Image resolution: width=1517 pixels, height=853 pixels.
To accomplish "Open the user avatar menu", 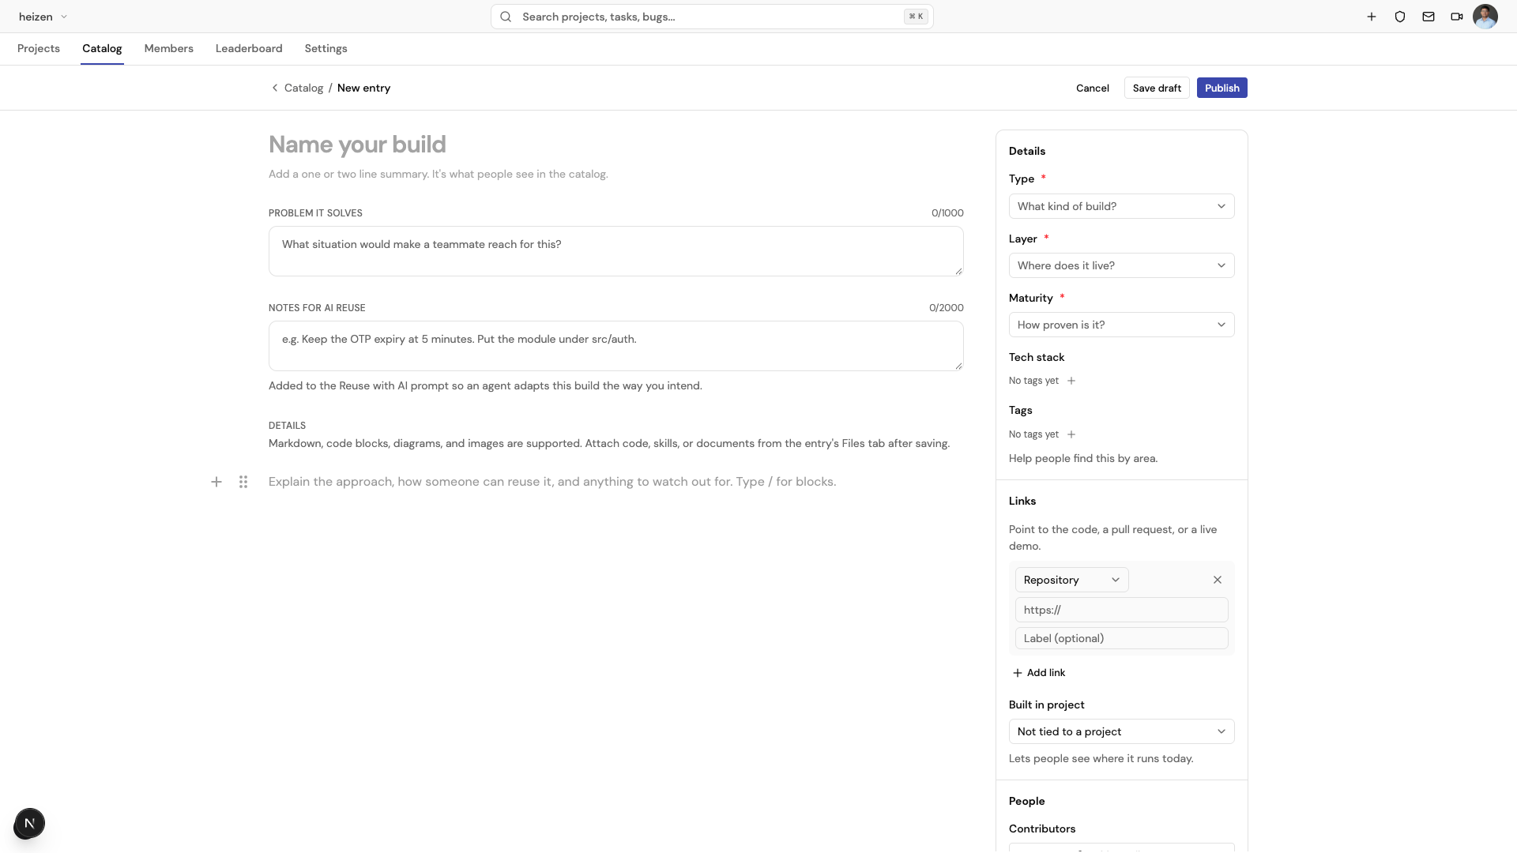I will tap(1485, 17).
